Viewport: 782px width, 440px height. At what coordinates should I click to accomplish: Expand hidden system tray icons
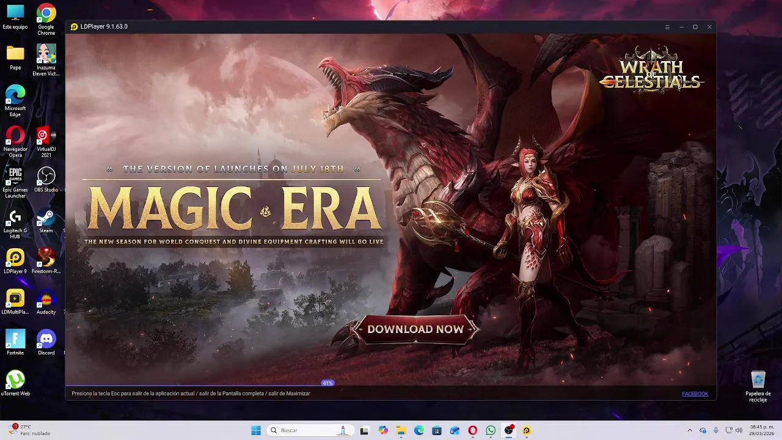[690, 430]
